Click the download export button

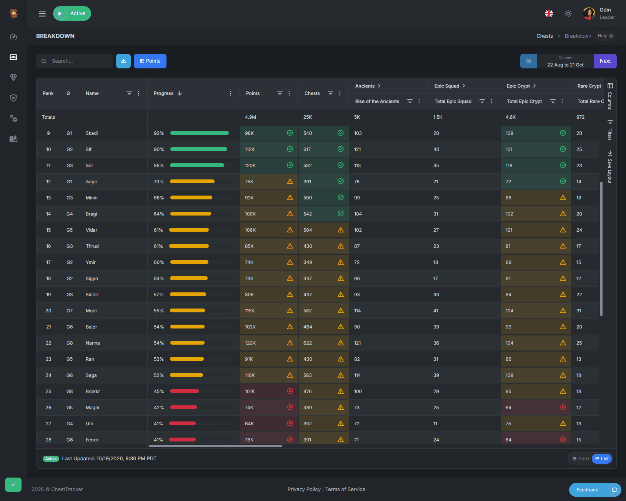[x=123, y=61]
